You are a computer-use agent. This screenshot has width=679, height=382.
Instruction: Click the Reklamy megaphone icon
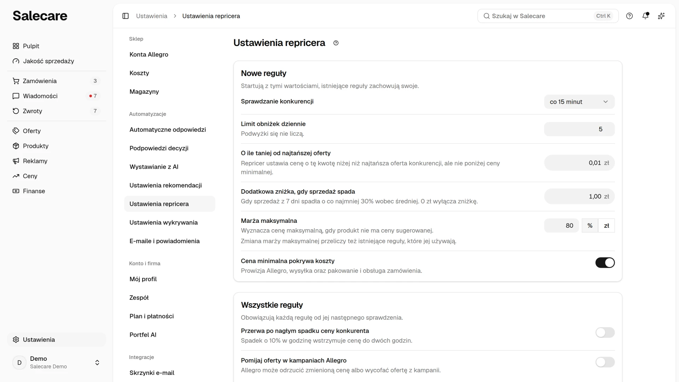(16, 161)
